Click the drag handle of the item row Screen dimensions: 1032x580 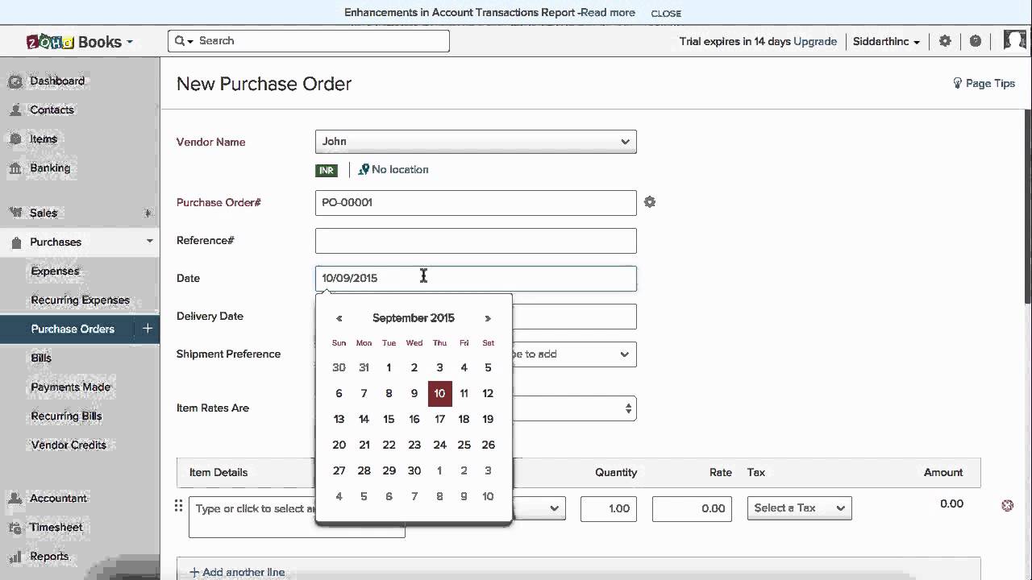pyautogui.click(x=179, y=506)
